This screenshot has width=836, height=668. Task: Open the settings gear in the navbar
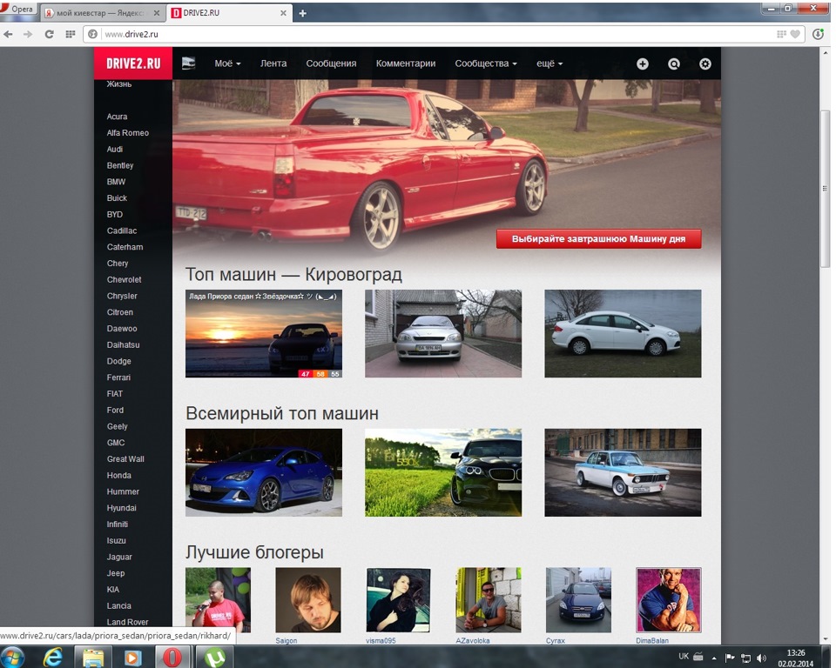pyautogui.click(x=705, y=63)
